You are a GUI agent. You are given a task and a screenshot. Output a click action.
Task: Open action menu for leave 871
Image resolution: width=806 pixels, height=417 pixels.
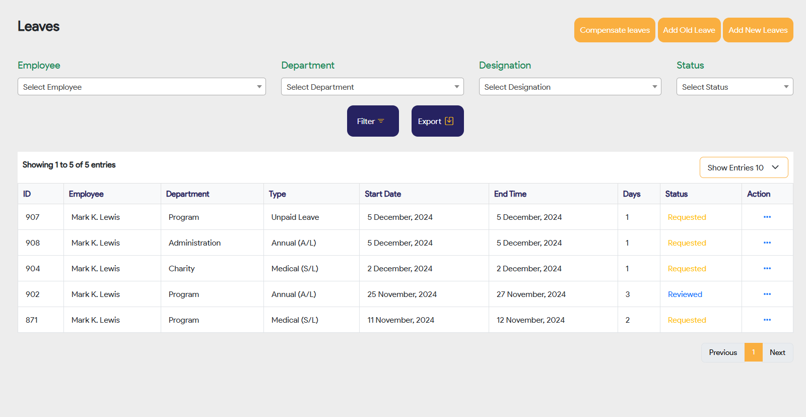coord(767,320)
